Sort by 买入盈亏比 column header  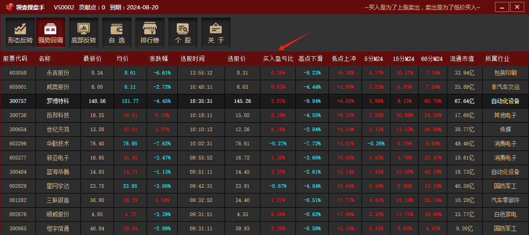tap(278, 59)
